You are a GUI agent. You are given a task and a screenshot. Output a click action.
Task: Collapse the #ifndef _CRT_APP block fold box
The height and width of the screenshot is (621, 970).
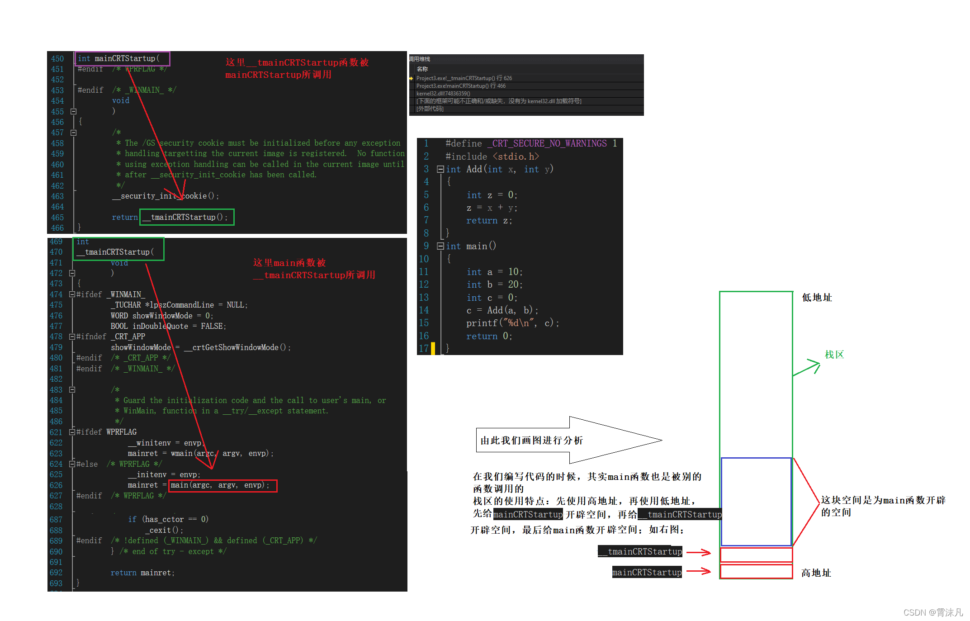click(72, 337)
